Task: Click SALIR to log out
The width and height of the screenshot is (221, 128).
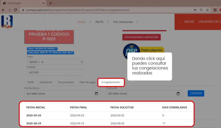Action: click(189, 22)
